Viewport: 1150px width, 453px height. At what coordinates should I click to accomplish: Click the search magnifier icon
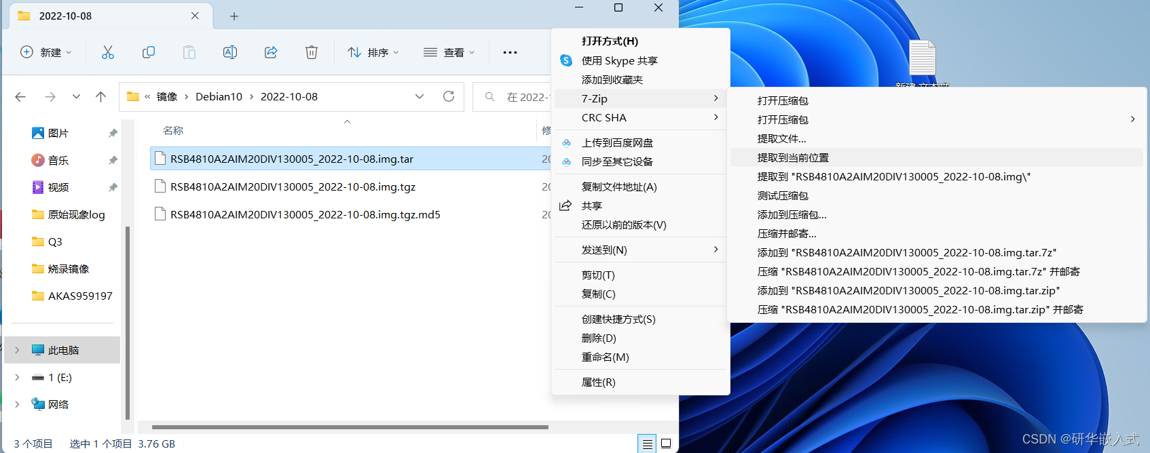click(x=489, y=97)
